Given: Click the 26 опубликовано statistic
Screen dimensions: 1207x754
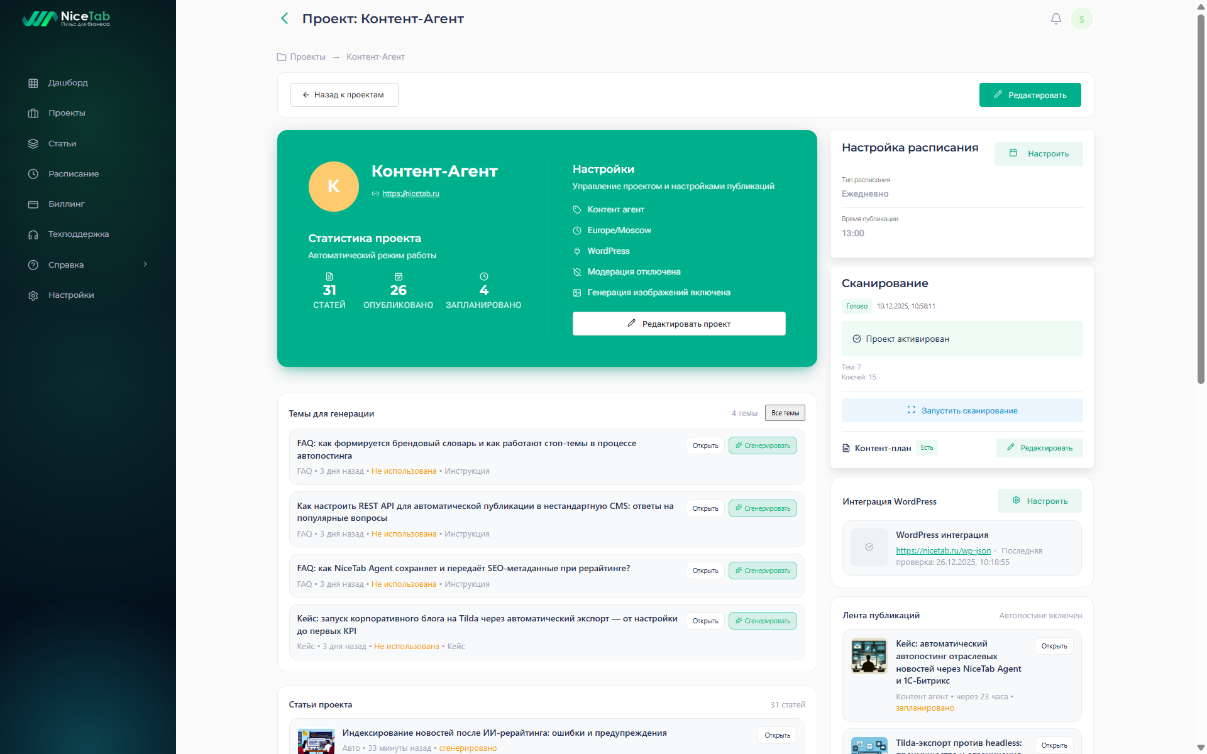Looking at the screenshot, I should click(399, 291).
